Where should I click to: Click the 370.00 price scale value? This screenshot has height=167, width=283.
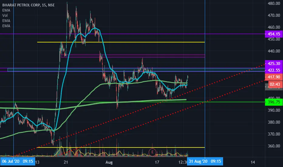click(274, 134)
